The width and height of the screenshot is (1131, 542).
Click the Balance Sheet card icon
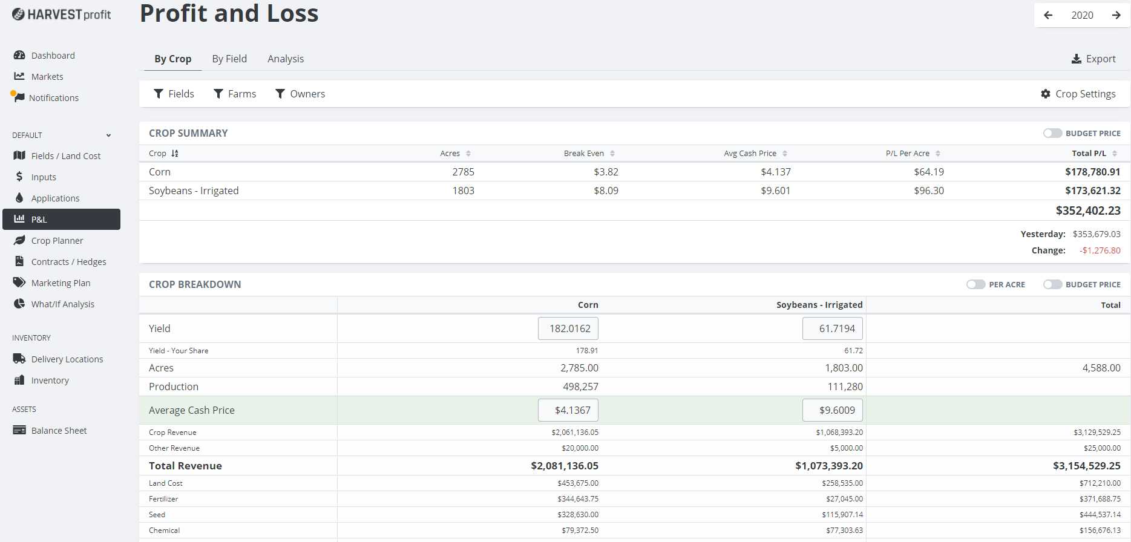pos(19,430)
